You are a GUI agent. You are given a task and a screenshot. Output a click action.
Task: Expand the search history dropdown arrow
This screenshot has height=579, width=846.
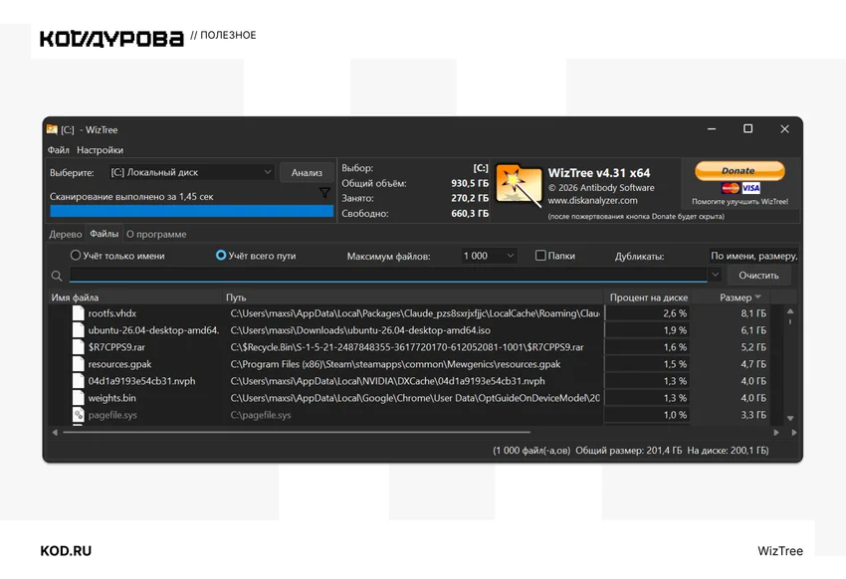point(715,275)
